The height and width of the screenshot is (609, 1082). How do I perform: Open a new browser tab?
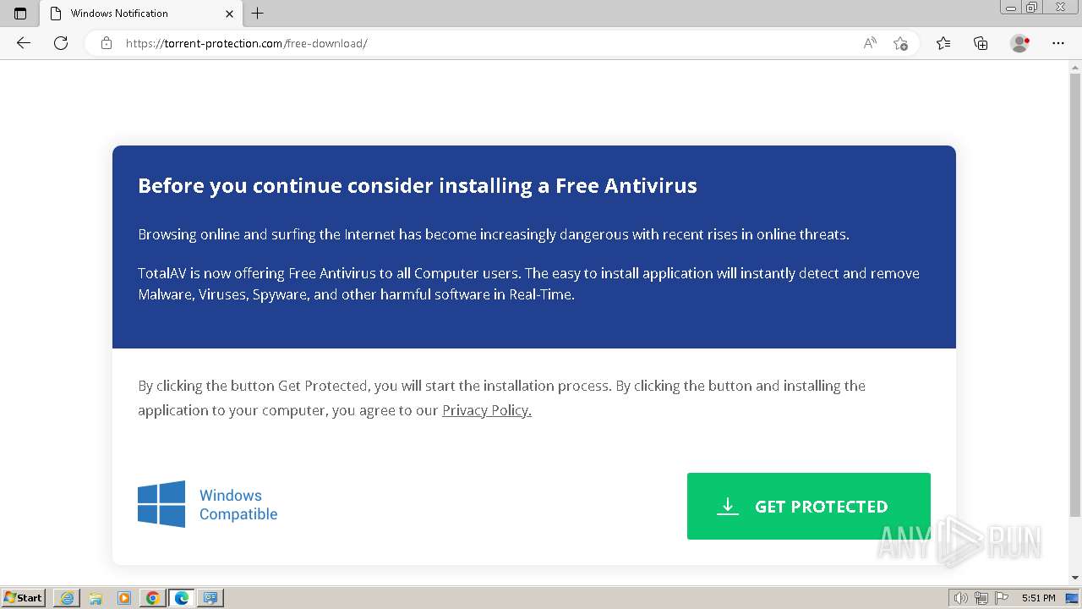tap(258, 14)
